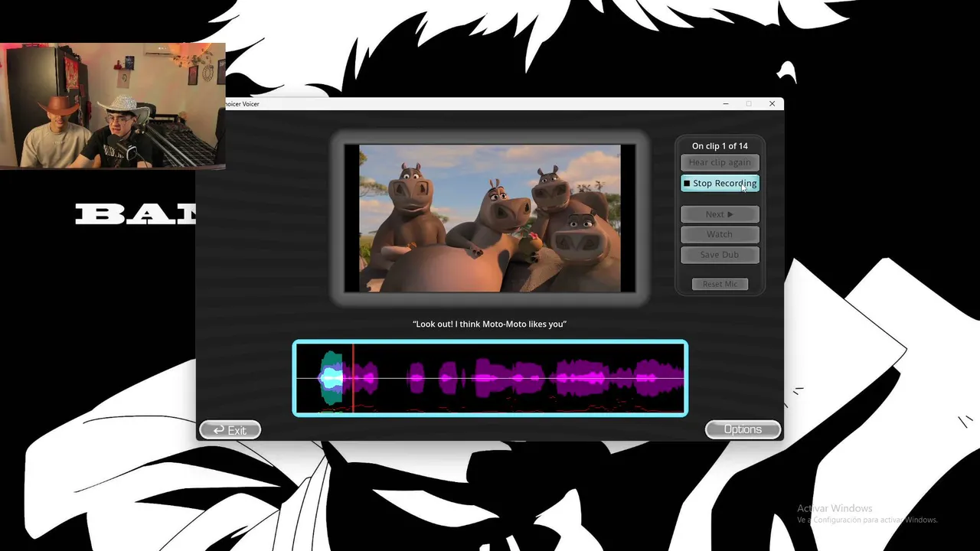Click the audio waveform recording panel
Screen dimensions: 980x551
tap(490, 378)
